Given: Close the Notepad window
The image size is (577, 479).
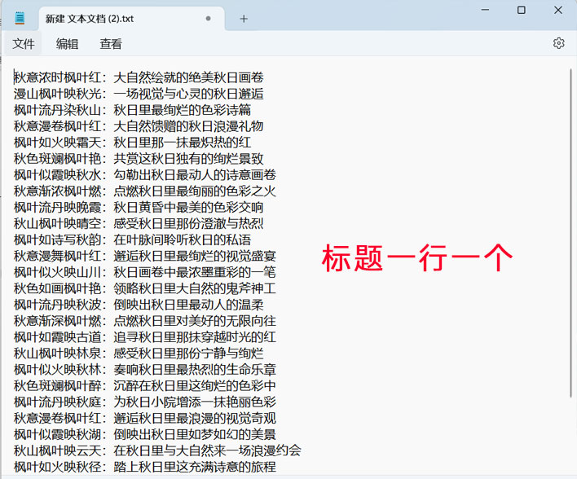Looking at the screenshot, I should [559, 11].
